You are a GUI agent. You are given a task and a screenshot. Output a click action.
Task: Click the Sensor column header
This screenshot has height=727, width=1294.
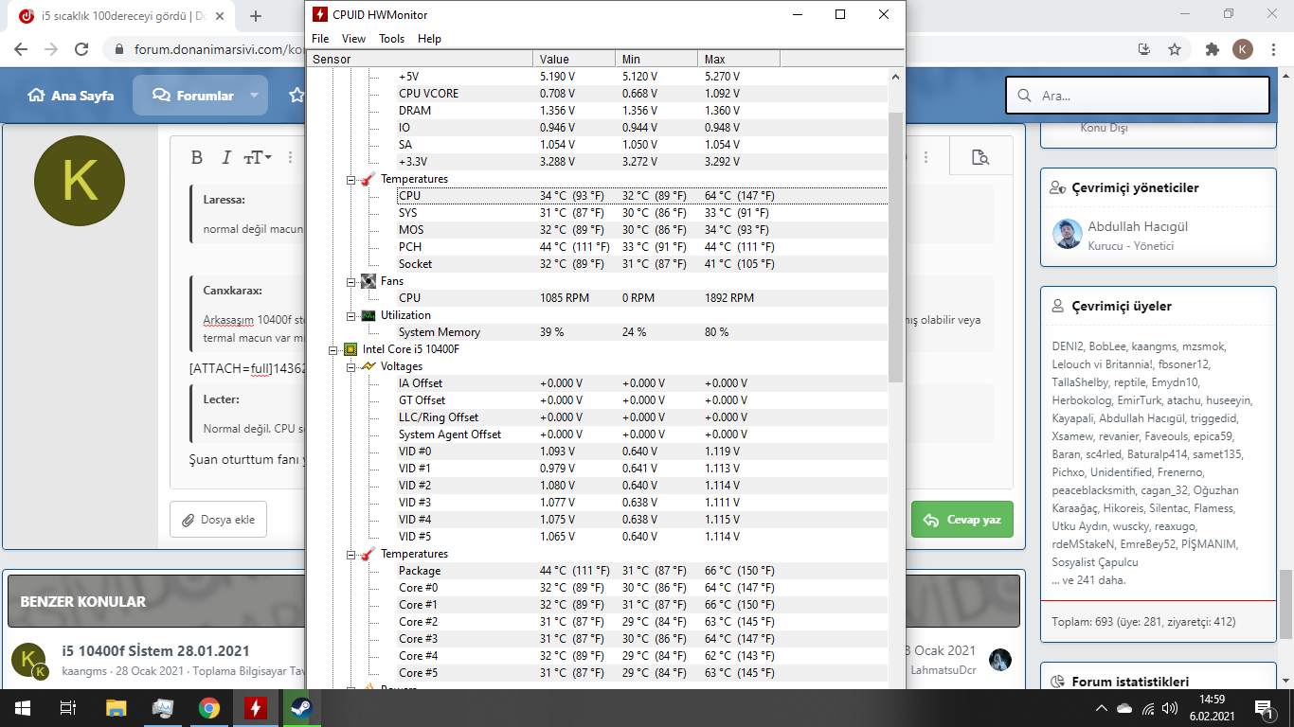point(420,60)
